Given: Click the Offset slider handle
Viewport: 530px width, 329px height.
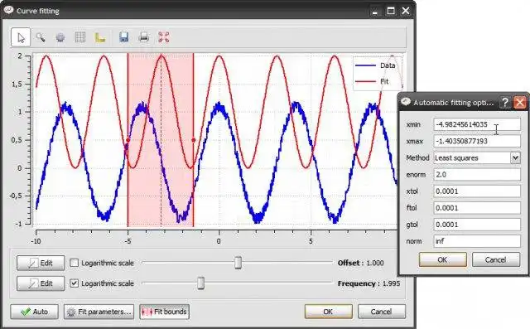Looking at the screenshot, I should [x=238, y=263].
